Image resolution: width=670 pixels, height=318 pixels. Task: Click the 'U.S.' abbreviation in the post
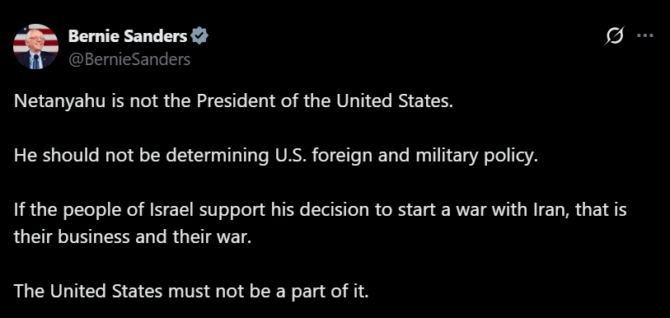pos(288,155)
